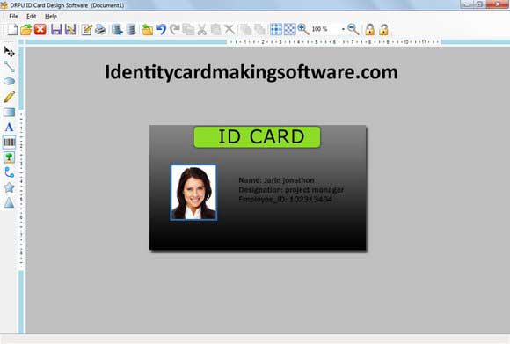Viewport: 510px width, 344px height.
Task: Select the arrow pointer selection tool
Action: pos(9,51)
